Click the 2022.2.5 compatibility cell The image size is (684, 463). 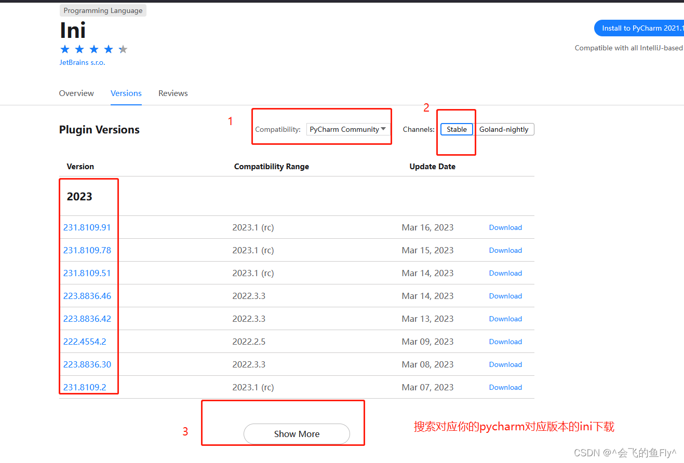(249, 342)
